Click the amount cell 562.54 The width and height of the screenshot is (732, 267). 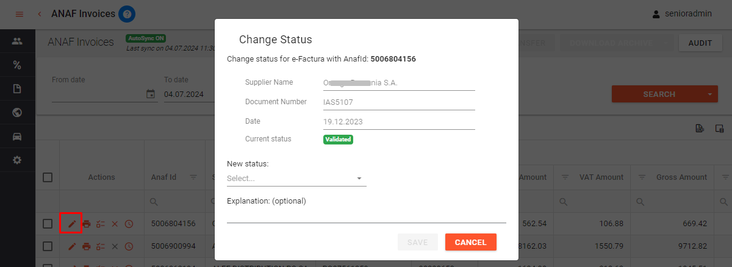tap(534, 224)
